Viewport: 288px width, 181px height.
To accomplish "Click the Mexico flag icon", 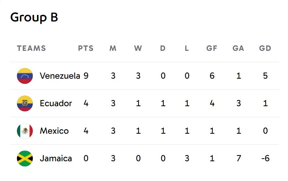I will pos(25,131).
